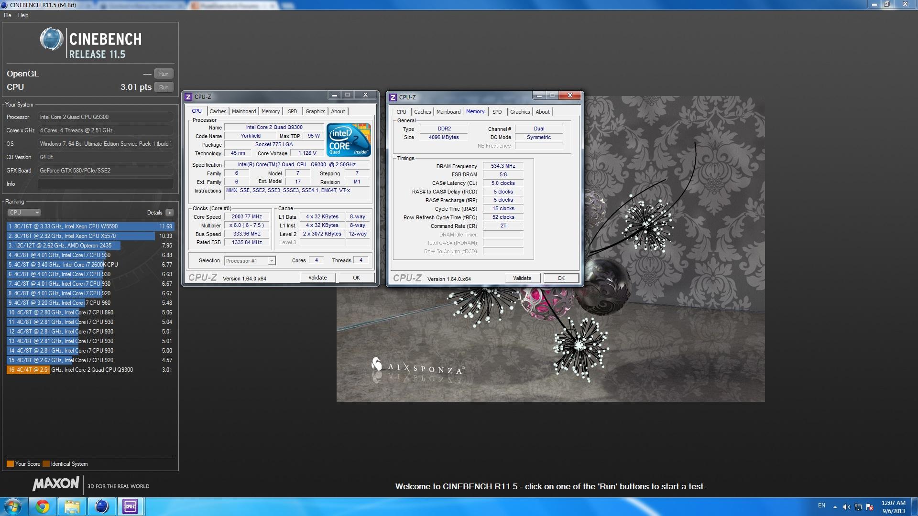
Task: Open Memory tab in left CPU-Z
Action: click(271, 111)
